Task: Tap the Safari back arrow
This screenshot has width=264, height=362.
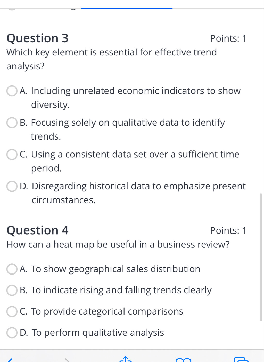Action: (10, 360)
